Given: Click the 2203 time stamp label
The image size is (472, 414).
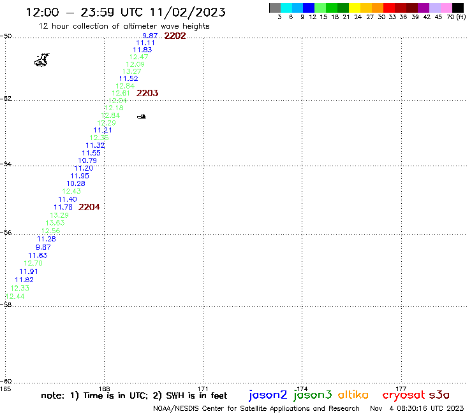Looking at the screenshot, I should click(147, 93).
